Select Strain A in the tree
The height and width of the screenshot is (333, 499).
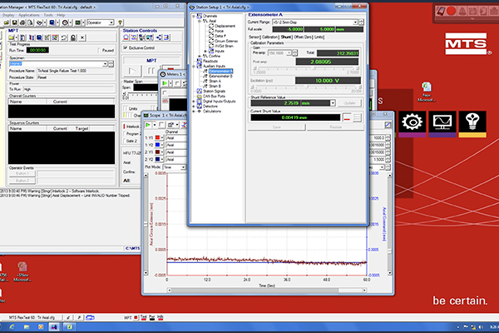tap(215, 81)
